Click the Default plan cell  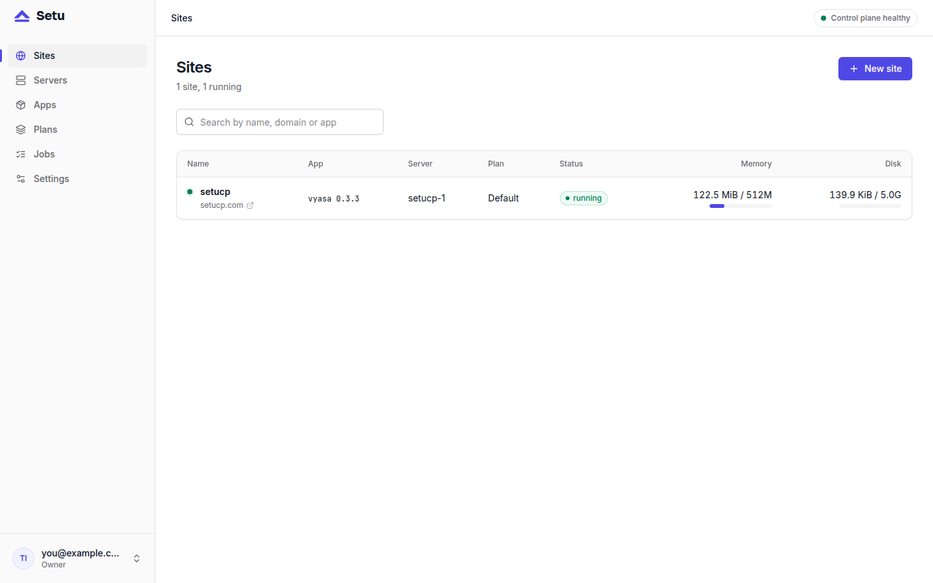coord(503,198)
